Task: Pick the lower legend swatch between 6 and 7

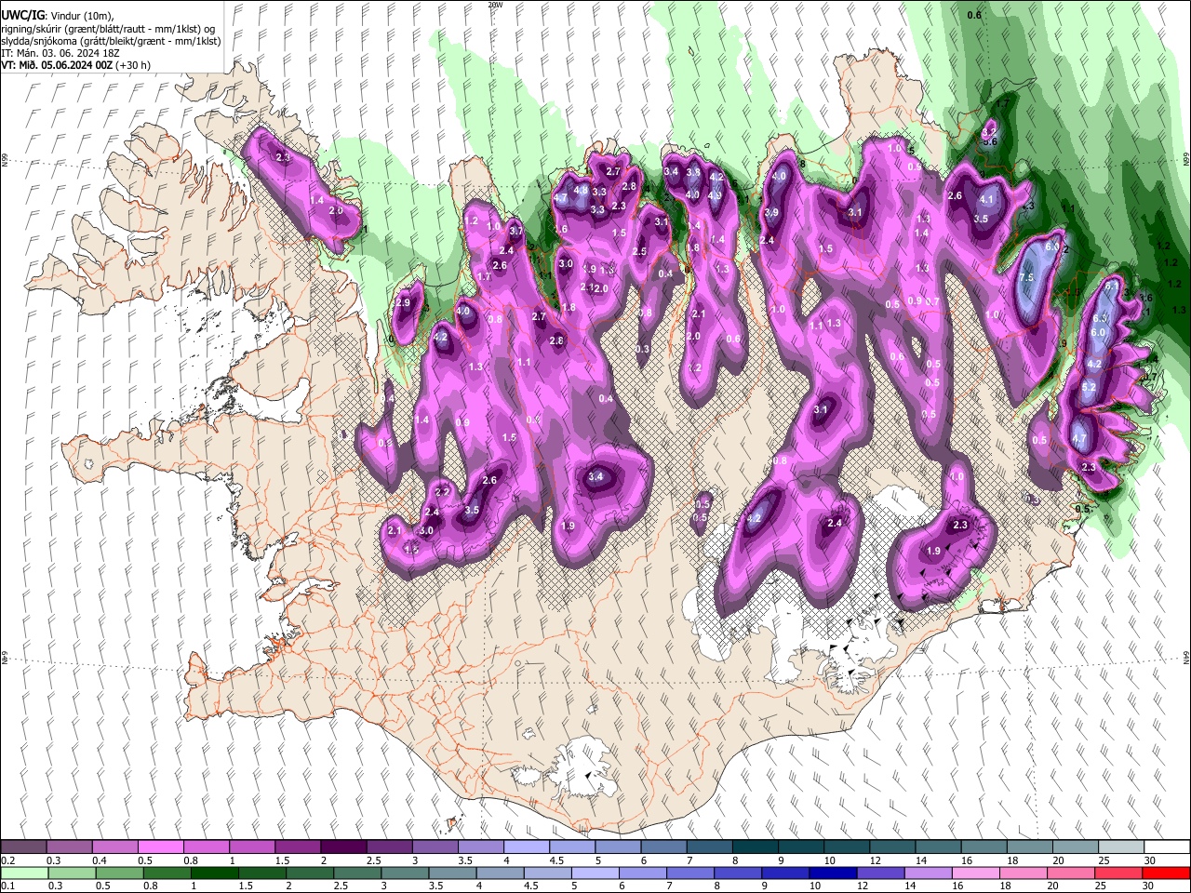Action: pyautogui.click(x=642, y=873)
